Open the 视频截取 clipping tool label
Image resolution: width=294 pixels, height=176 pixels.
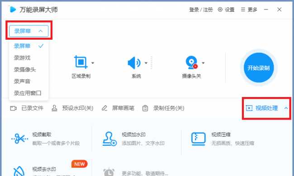pyautogui.click(x=42, y=134)
